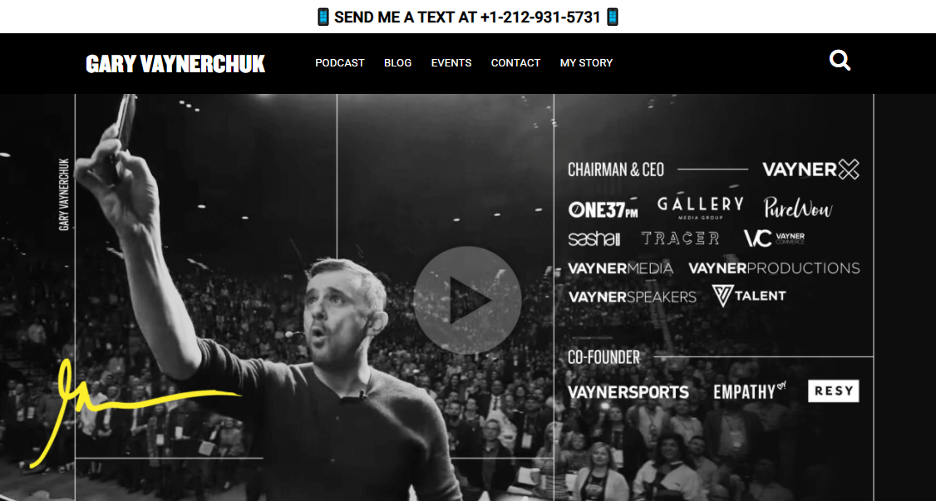Click the Gary Vaynerchuk site logo
This screenshot has width=936, height=501.
click(x=175, y=64)
